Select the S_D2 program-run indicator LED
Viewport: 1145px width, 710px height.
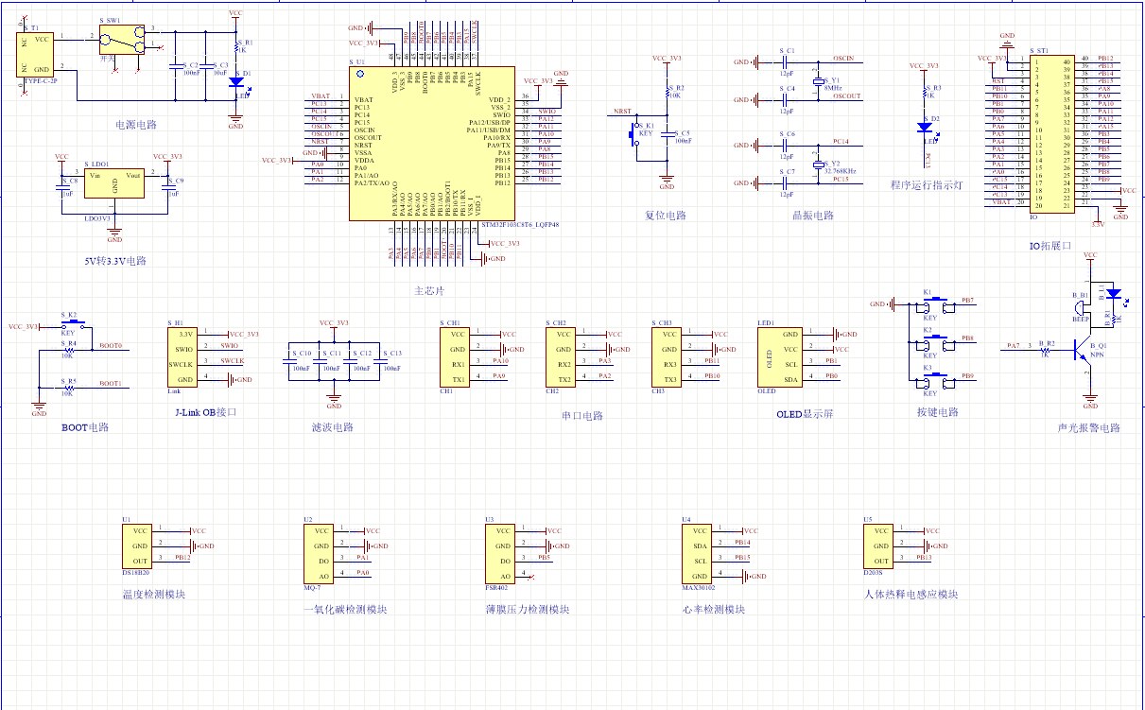pos(923,127)
